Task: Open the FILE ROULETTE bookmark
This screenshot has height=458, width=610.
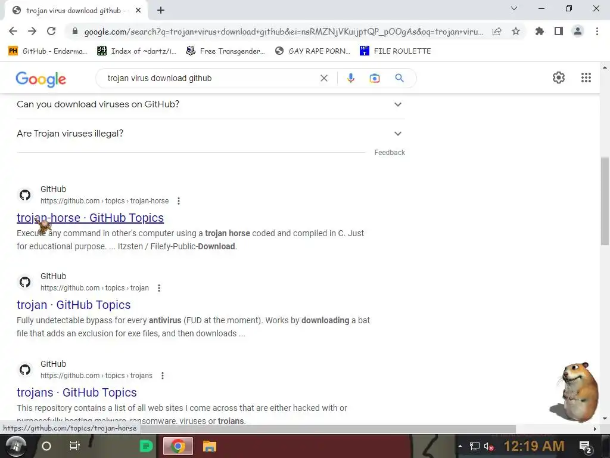Action: (x=396, y=51)
